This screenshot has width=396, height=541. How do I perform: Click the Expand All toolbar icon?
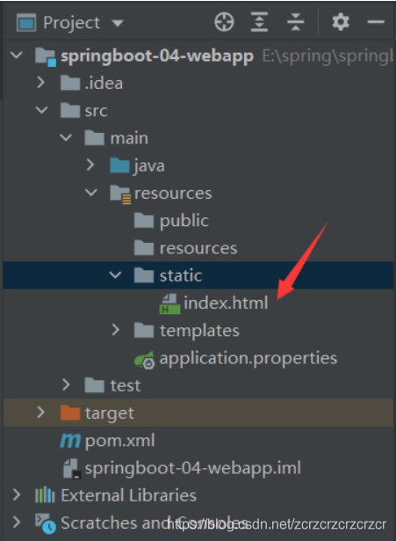tap(259, 22)
